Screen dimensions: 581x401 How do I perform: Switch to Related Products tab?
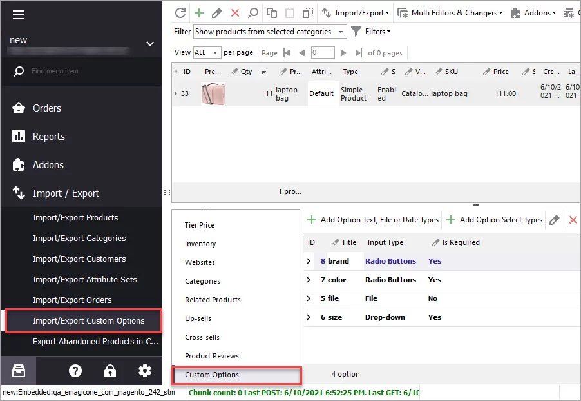click(213, 300)
